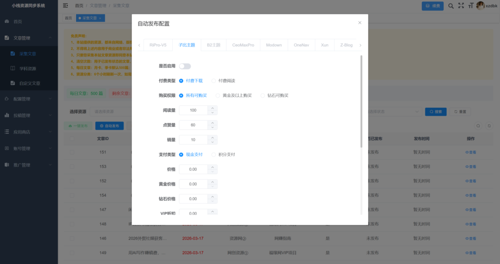Decrease 点赞量 value with down arrow
Viewport: 500px width, 264px height.
pos(212,127)
